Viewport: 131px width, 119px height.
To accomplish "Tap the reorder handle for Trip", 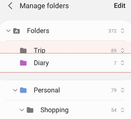I will tap(123, 50).
